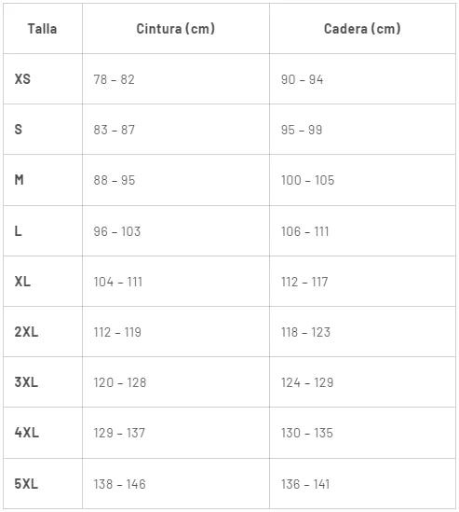Select the XS size row label

(22, 79)
